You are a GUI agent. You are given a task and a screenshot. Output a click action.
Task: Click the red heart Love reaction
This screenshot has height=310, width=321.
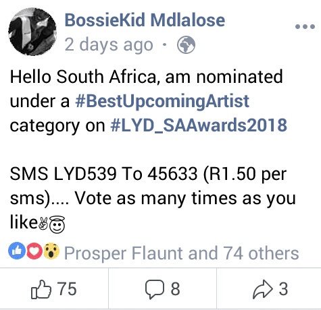coord(34,251)
